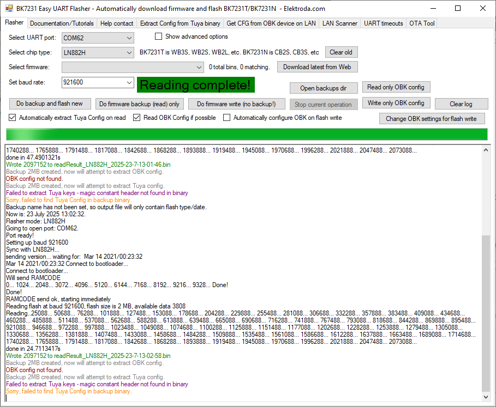Click log line with readResult 13-01-46.bin
Viewport: 496px width, 407px height.
88,165
